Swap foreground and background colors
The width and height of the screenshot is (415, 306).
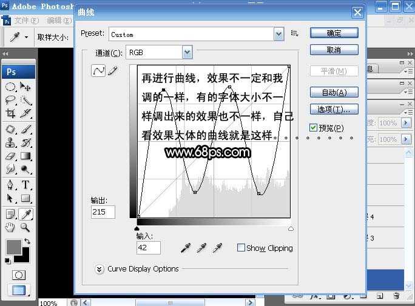pyautogui.click(x=27, y=241)
